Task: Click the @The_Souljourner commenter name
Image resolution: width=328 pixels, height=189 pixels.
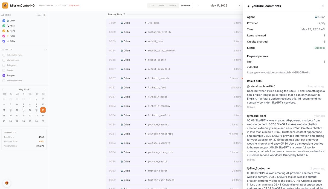Action: coord(259,168)
